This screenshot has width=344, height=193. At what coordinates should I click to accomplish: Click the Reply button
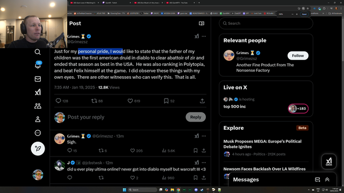coord(196,117)
